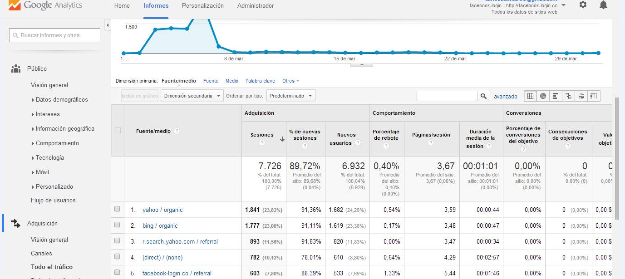The image size is (625, 279).
Task: Click help icon under % de nuevas sesiones
Action: [305, 146]
